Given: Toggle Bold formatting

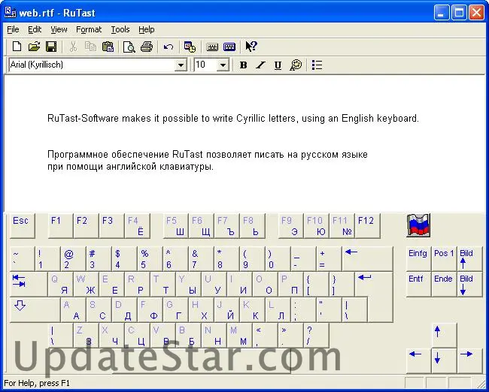Looking at the screenshot, I should (243, 65).
